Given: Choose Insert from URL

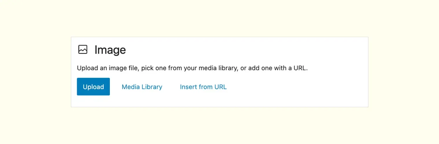Looking at the screenshot, I should pos(203,87).
